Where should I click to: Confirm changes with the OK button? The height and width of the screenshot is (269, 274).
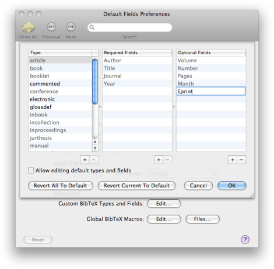pyautogui.click(x=232, y=186)
